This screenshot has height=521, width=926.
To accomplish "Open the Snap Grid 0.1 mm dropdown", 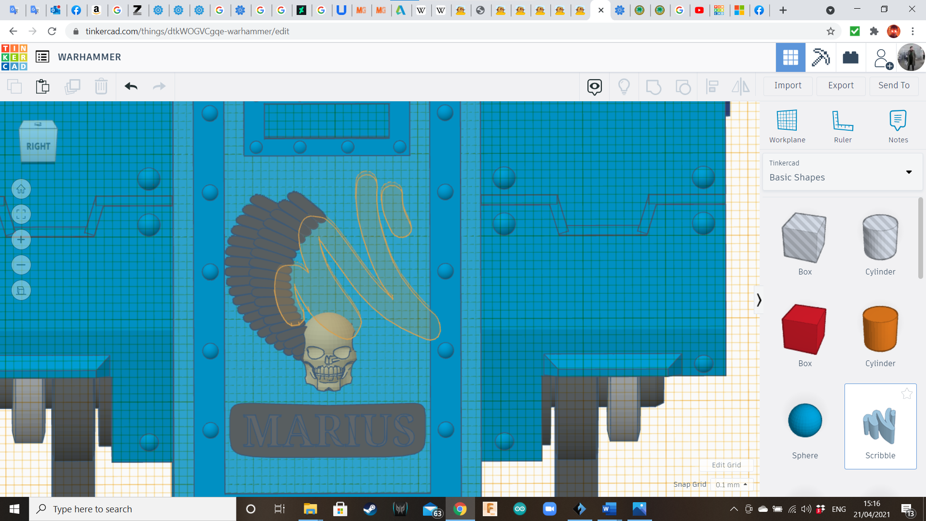I will tap(731, 484).
